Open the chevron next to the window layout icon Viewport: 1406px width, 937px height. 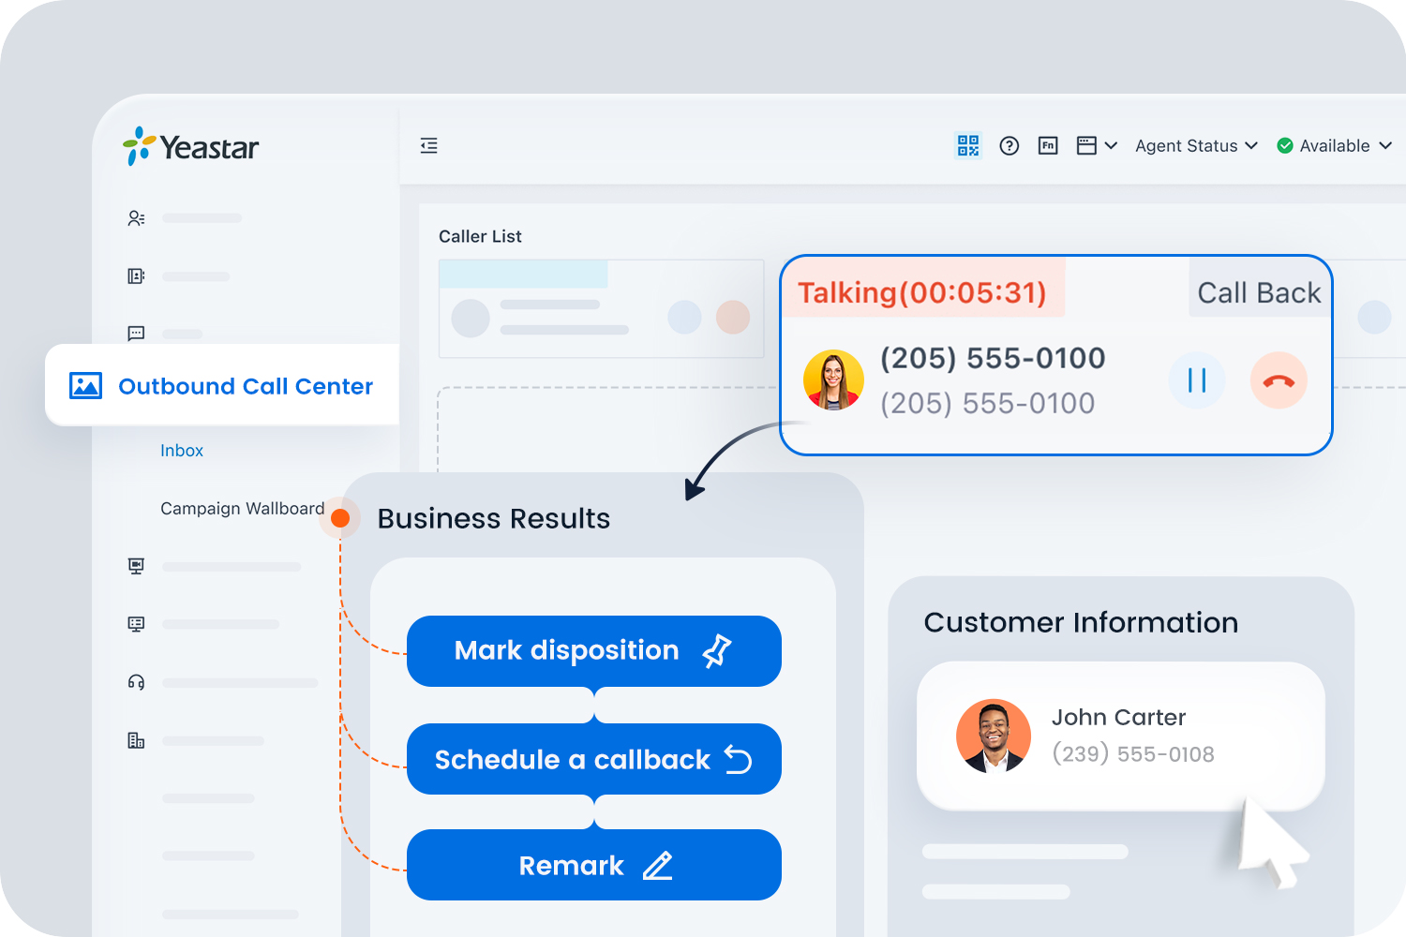(1112, 145)
